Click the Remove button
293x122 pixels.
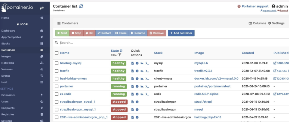pos(157,33)
